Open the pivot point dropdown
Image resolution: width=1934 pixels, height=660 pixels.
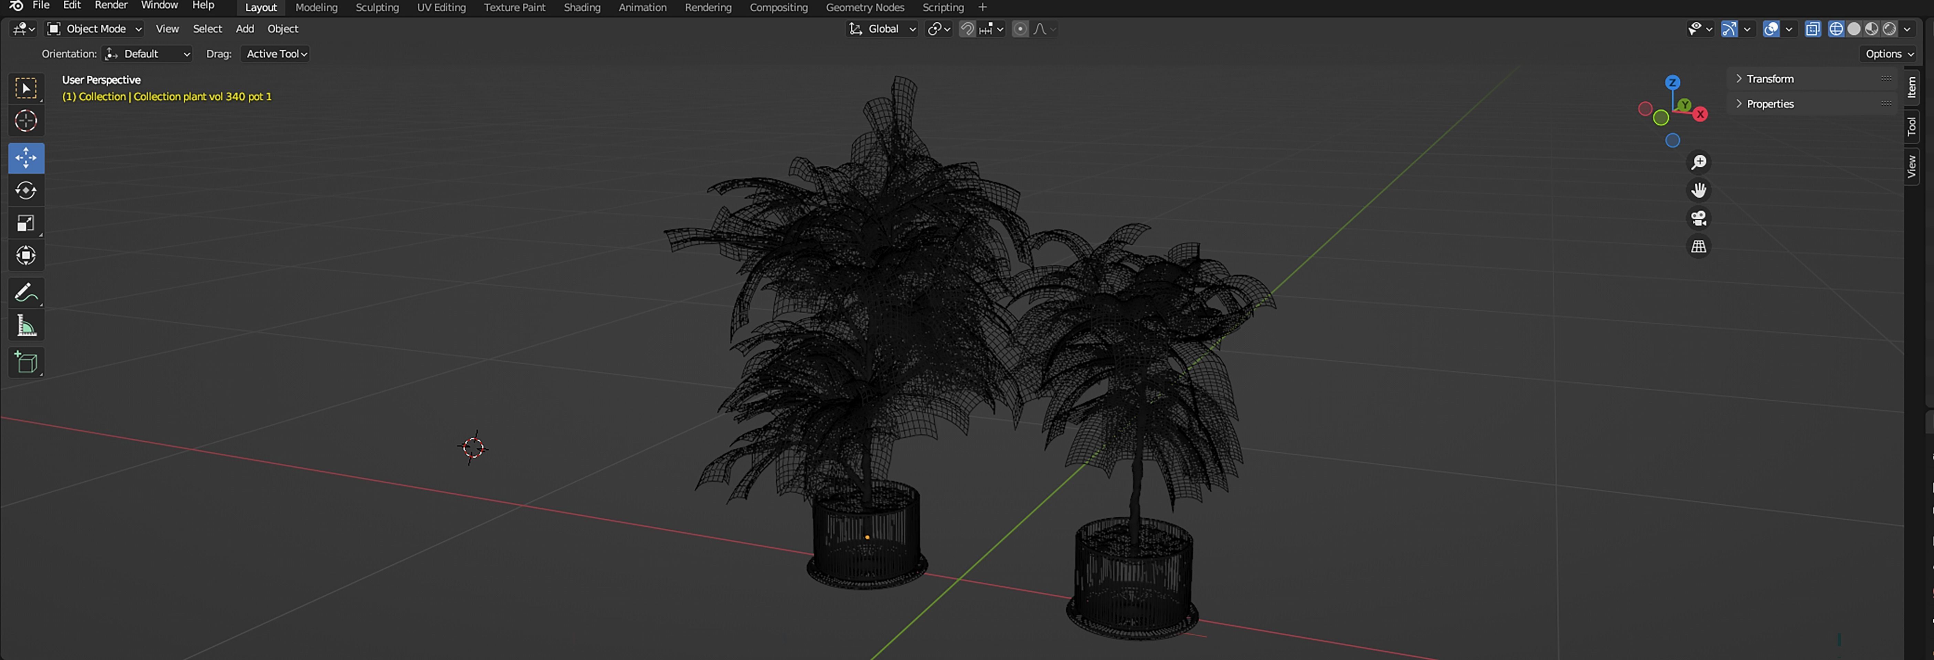tap(938, 29)
